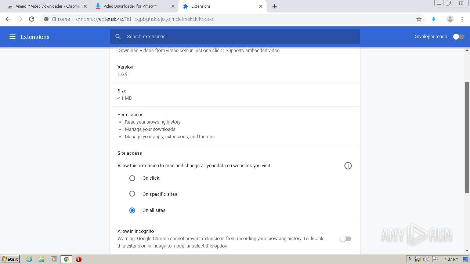Open Internet Explorer from taskbar
This screenshot has width=470, height=264.
point(29,259)
